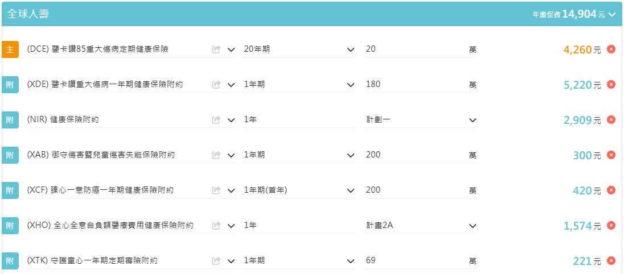624x274 pixels.
Task: Select the 全球人壽 section header title
Action: [x=28, y=14]
